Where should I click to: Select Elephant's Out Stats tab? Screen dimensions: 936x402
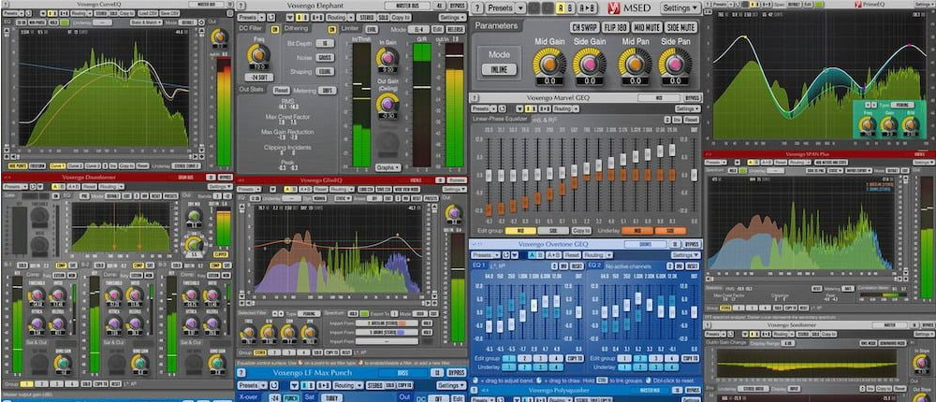pos(253,90)
